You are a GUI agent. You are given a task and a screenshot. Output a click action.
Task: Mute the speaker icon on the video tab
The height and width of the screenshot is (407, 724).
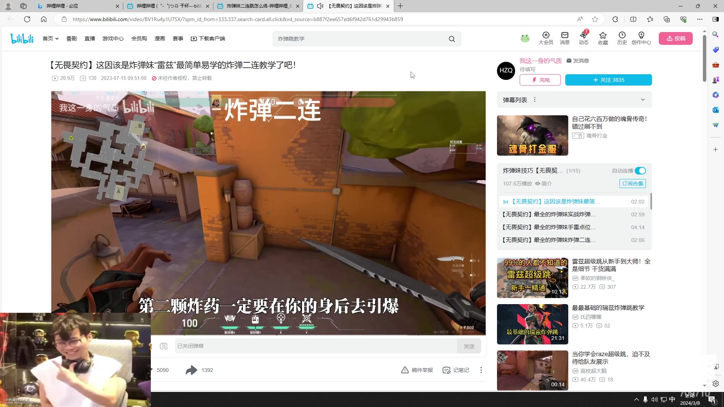tap(320, 6)
